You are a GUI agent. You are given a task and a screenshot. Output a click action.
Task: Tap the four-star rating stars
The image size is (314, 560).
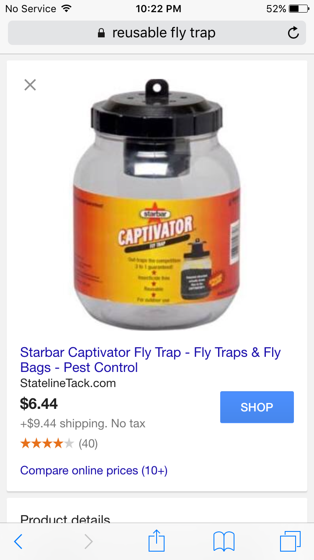pos(47,443)
